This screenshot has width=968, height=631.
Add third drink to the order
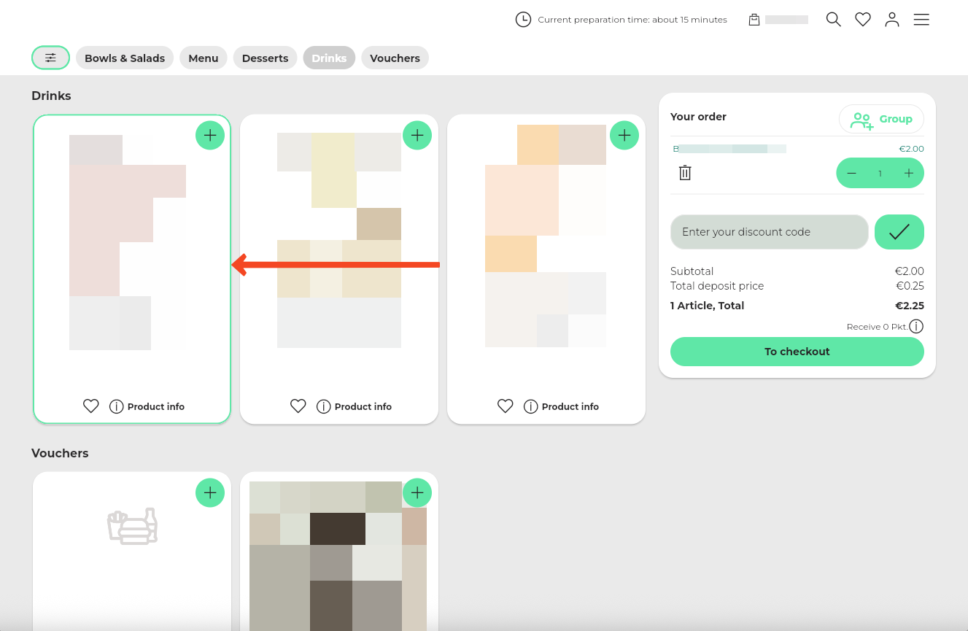click(624, 135)
